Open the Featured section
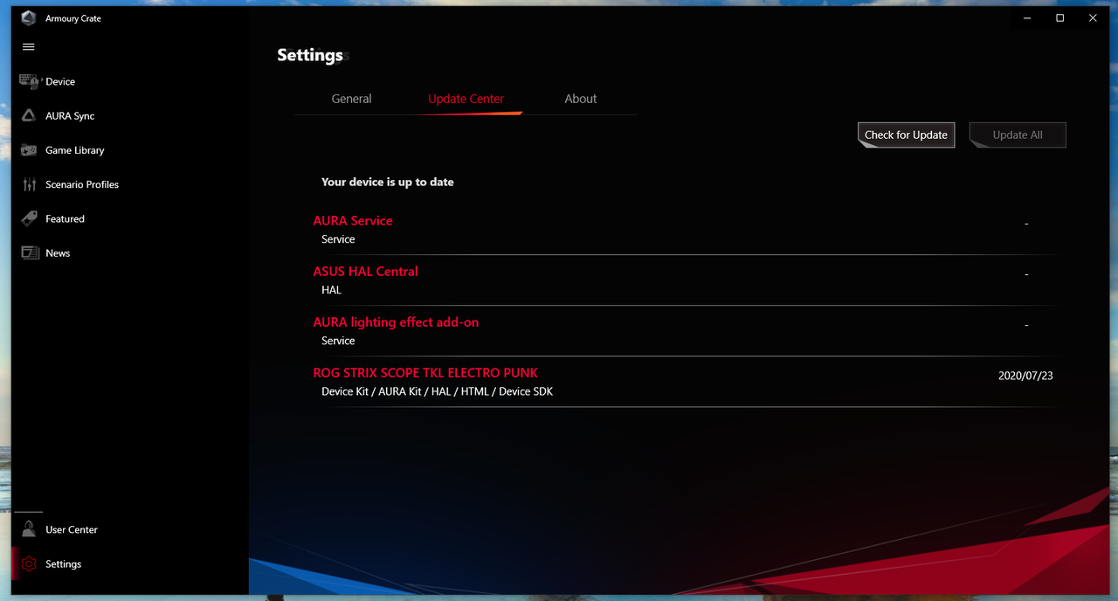The height and width of the screenshot is (601, 1118). pyautogui.click(x=65, y=218)
